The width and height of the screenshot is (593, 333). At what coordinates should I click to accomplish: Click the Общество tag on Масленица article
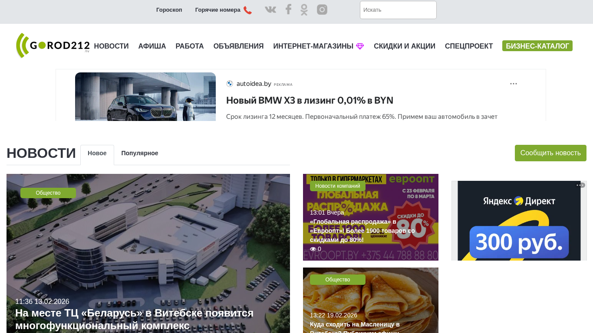coord(338,280)
